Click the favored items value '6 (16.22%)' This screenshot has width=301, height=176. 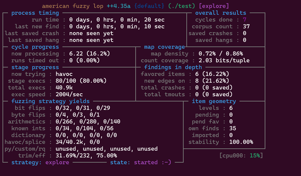coord(212,74)
